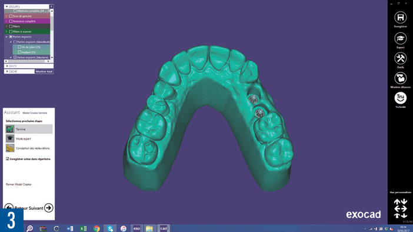Open Skype from the taskbar
Screen dimensions: 413x232
pos(110,228)
